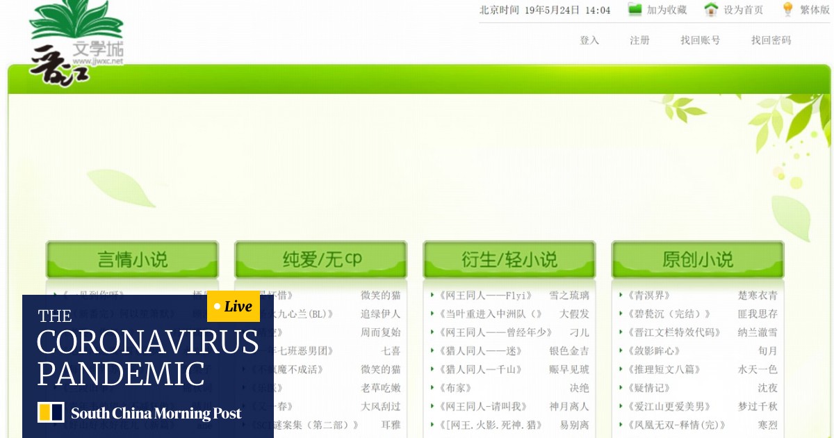Open the 登入 login link
The image size is (834, 438).
point(589,40)
